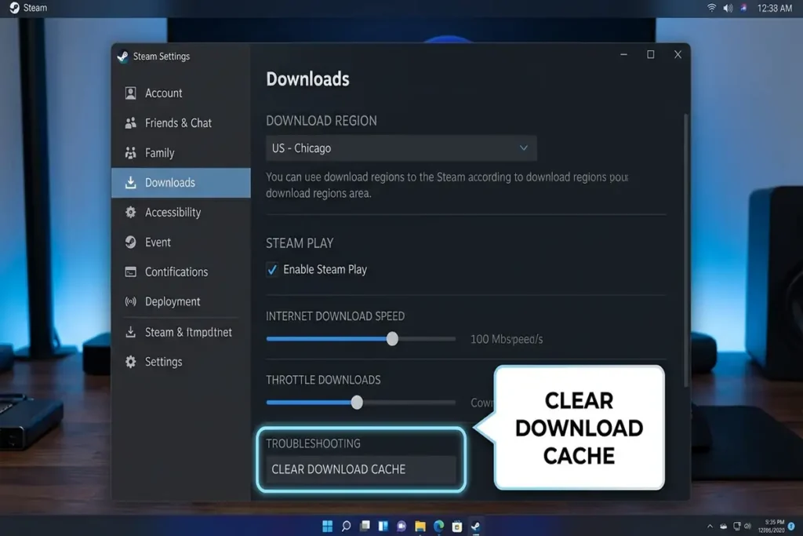Click the INTERNET DOWNLOAD SPEED label
The image size is (803, 536).
point(335,316)
